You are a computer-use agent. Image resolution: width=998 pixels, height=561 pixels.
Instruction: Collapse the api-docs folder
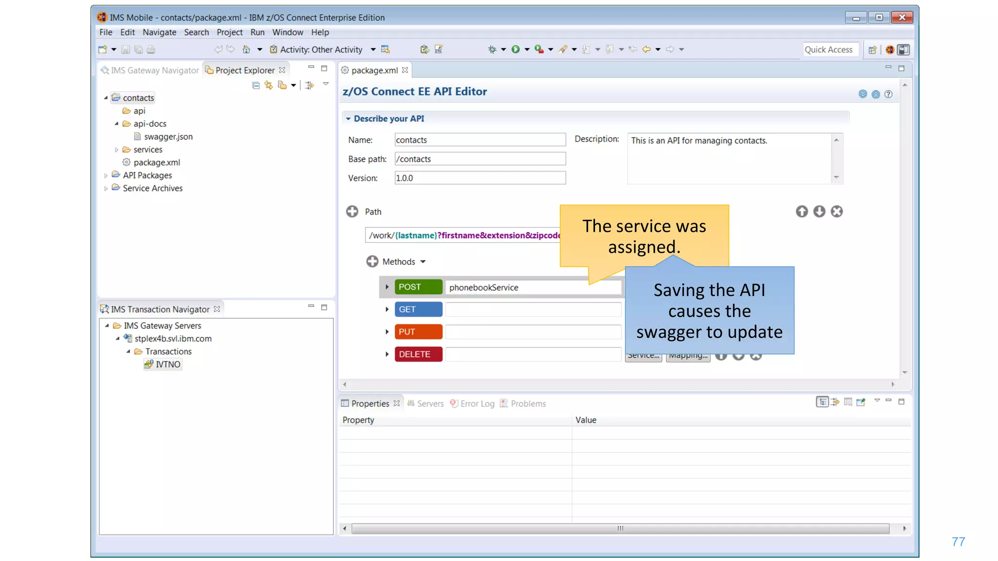click(116, 124)
